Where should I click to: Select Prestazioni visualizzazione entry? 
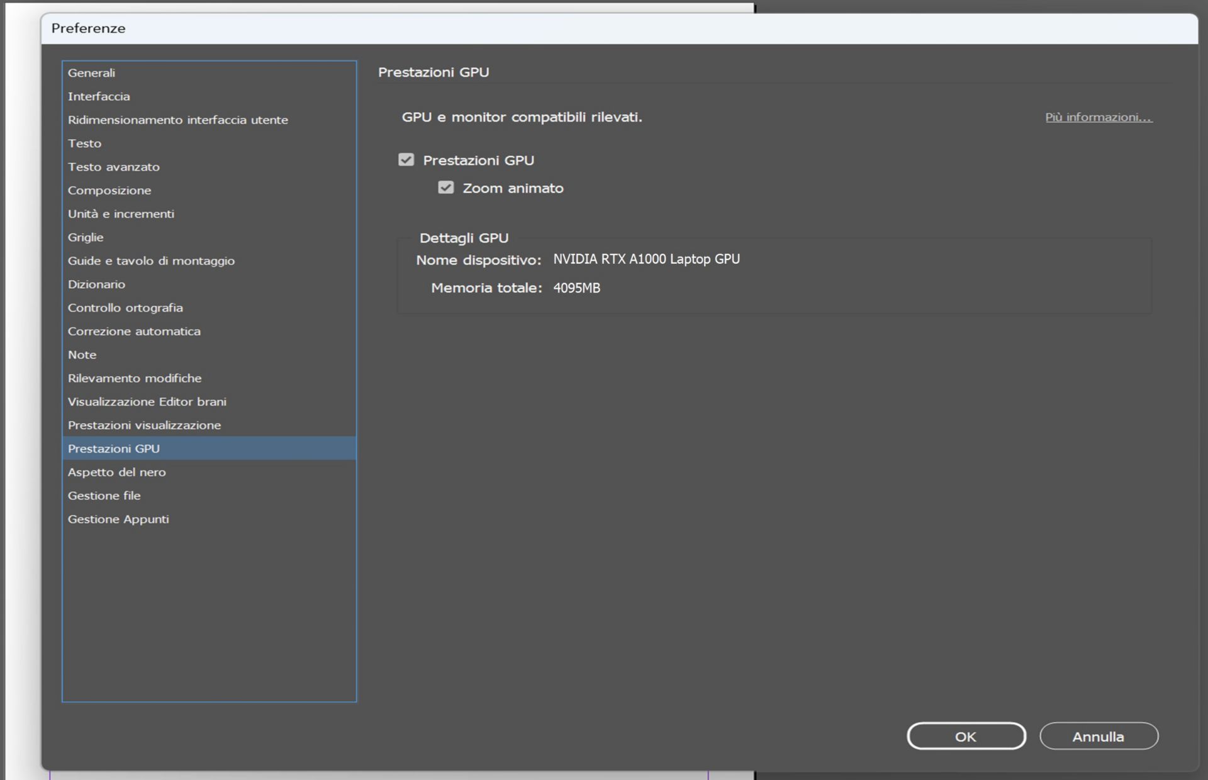[144, 426]
